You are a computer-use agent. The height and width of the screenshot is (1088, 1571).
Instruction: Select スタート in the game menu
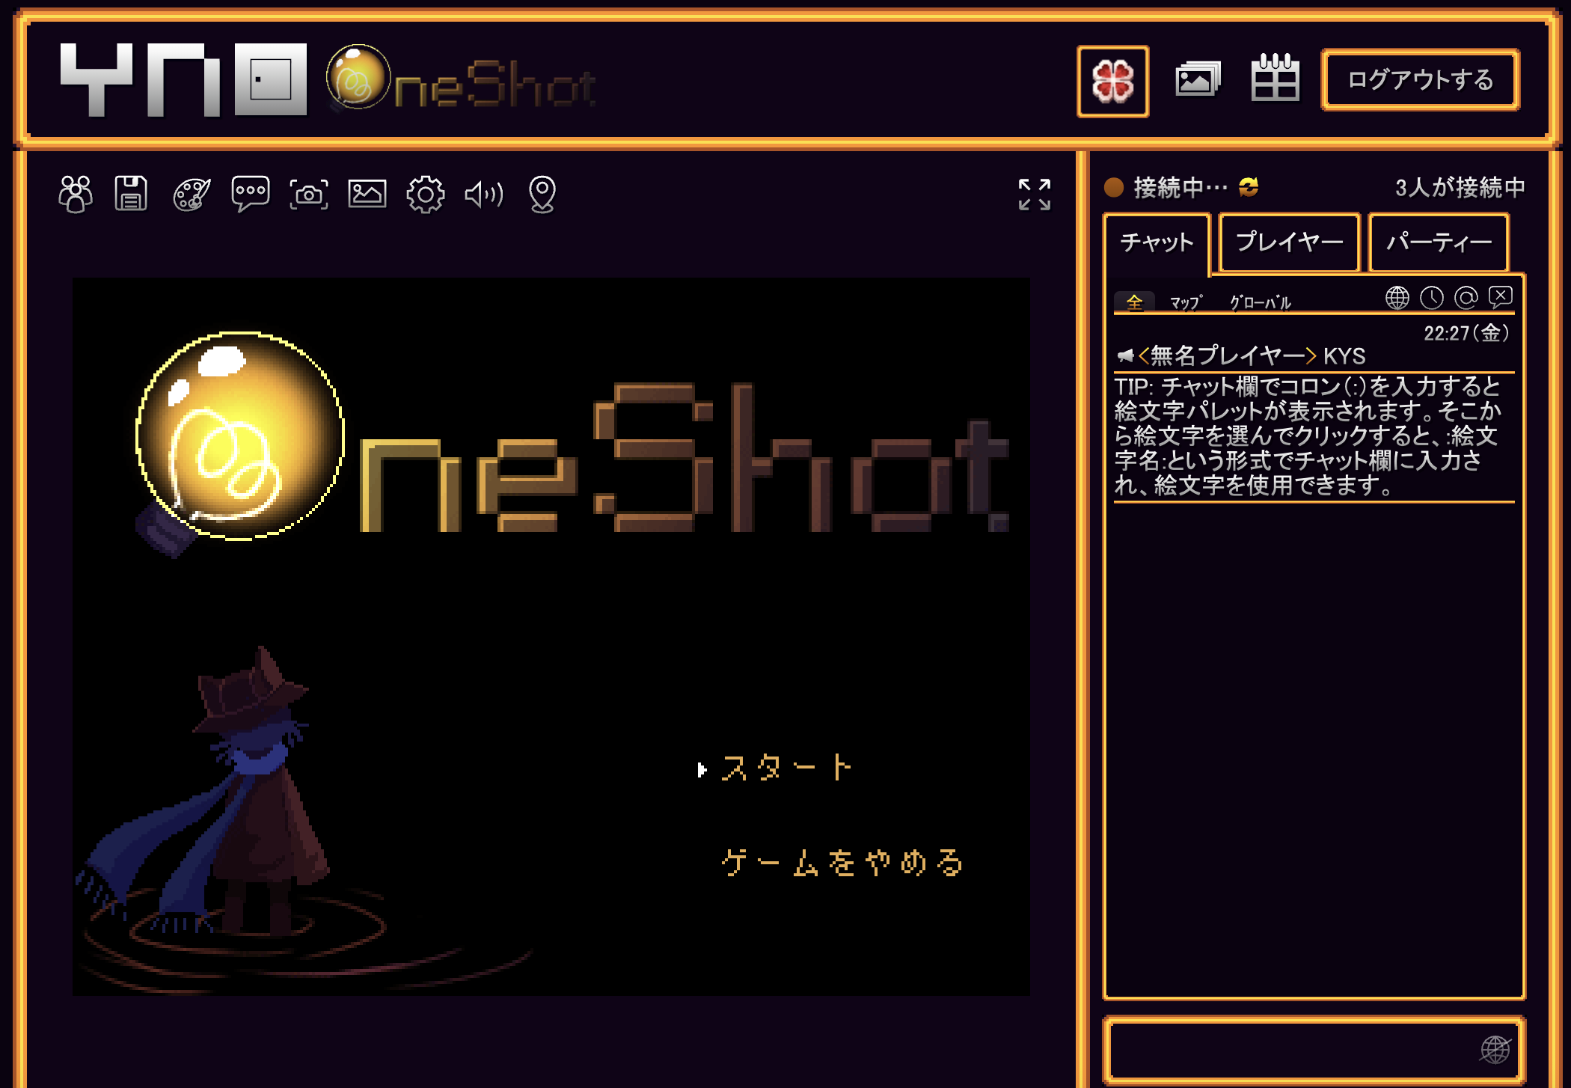pos(785,768)
